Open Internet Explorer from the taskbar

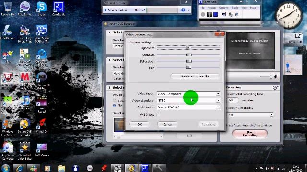pyautogui.click(x=19, y=168)
